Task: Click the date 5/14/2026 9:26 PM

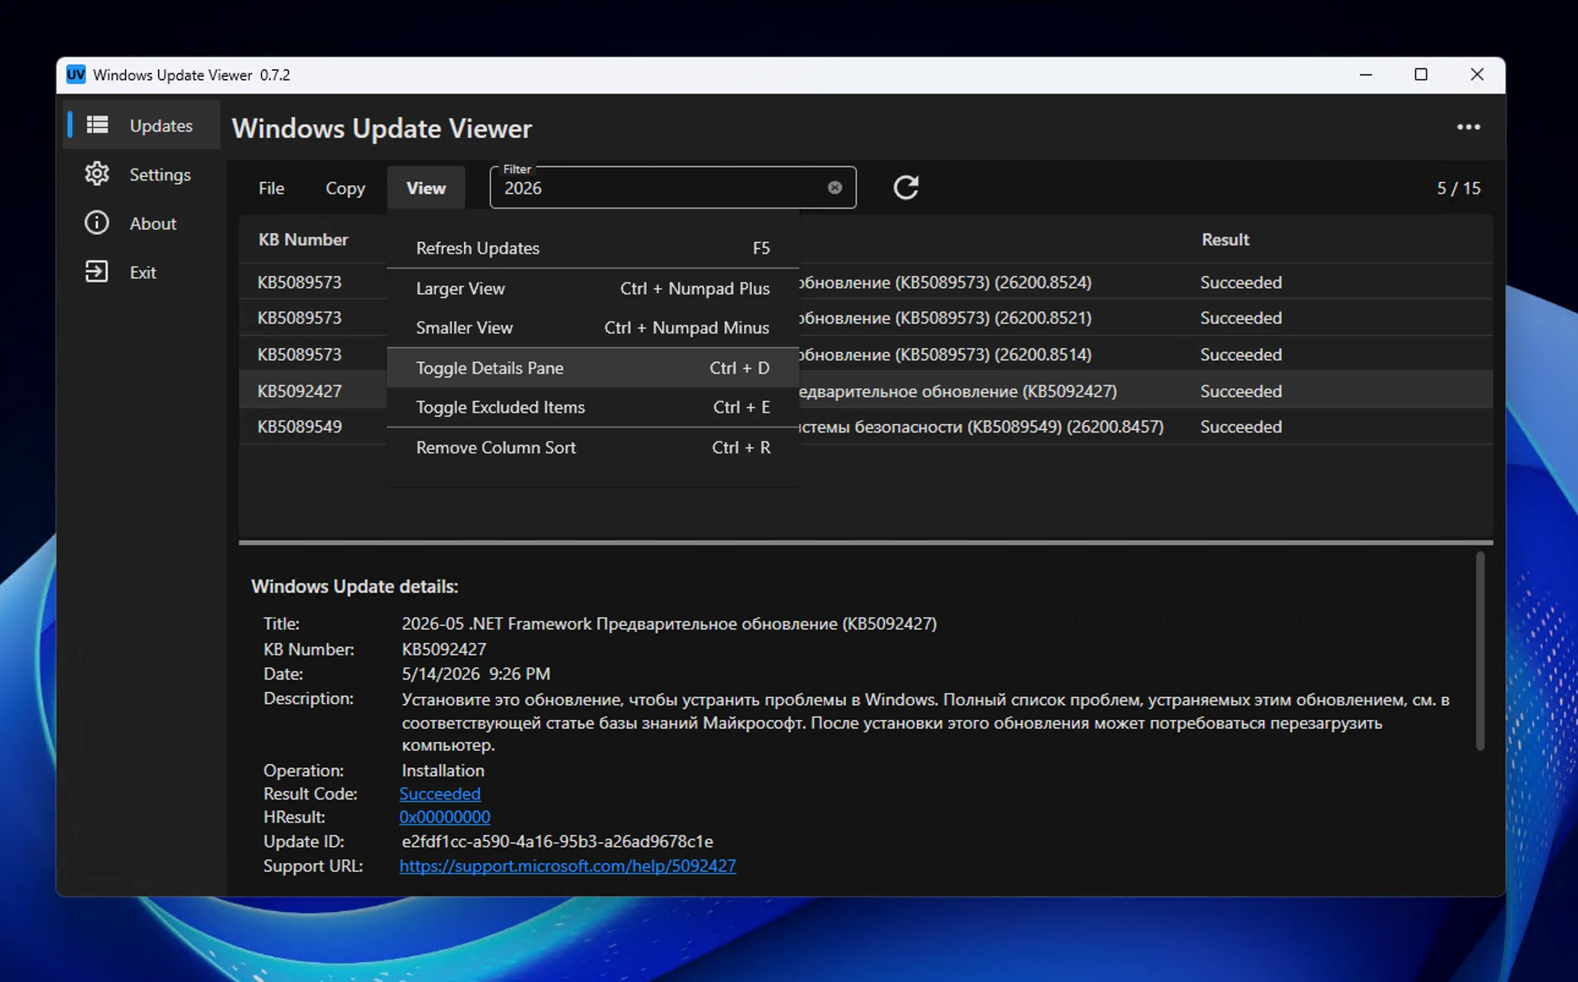Action: (476, 674)
